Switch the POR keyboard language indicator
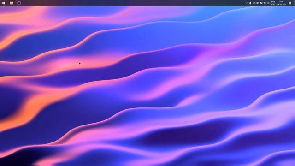The width and height of the screenshot is (295, 166). tap(273, 3)
